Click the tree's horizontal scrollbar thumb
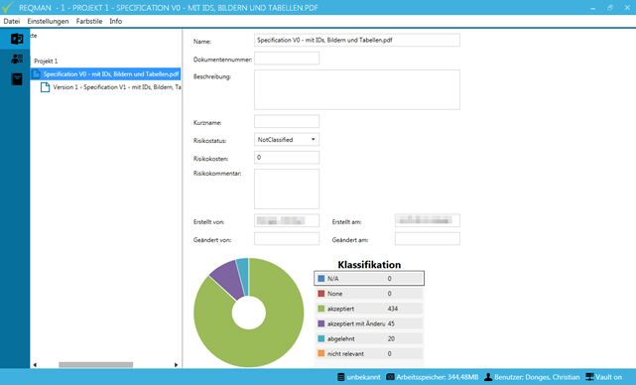636x385 pixels. (x=95, y=365)
